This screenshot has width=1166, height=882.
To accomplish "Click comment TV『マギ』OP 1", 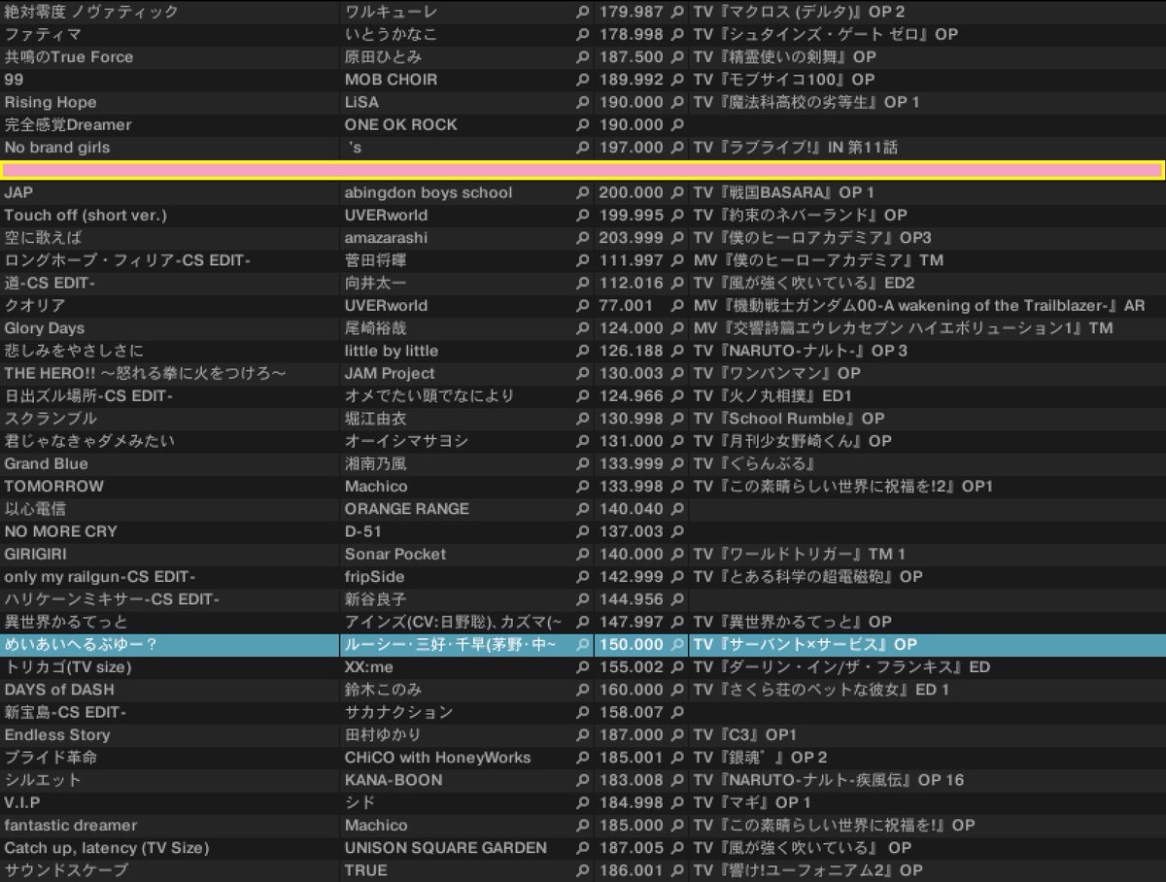I will [752, 802].
